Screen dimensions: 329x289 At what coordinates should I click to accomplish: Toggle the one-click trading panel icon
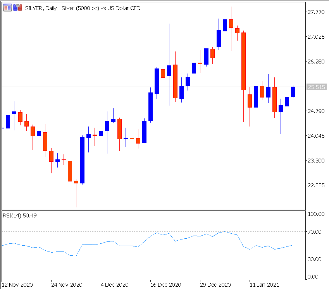tap(17, 8)
